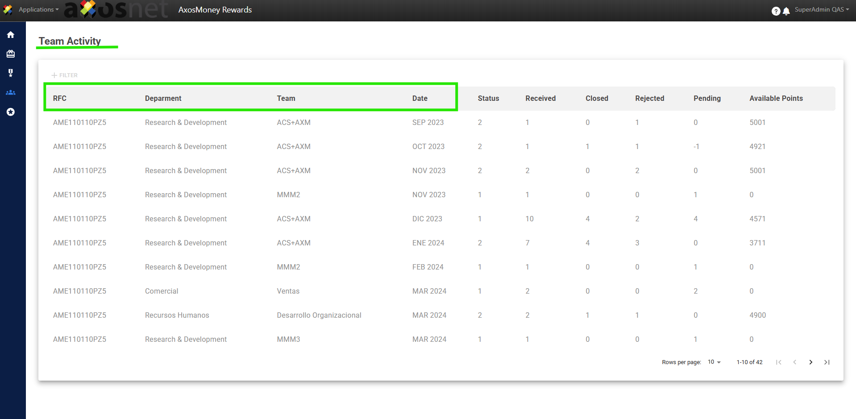Image resolution: width=856 pixels, height=419 pixels.
Task: Go to next page of results
Action: (x=810, y=362)
